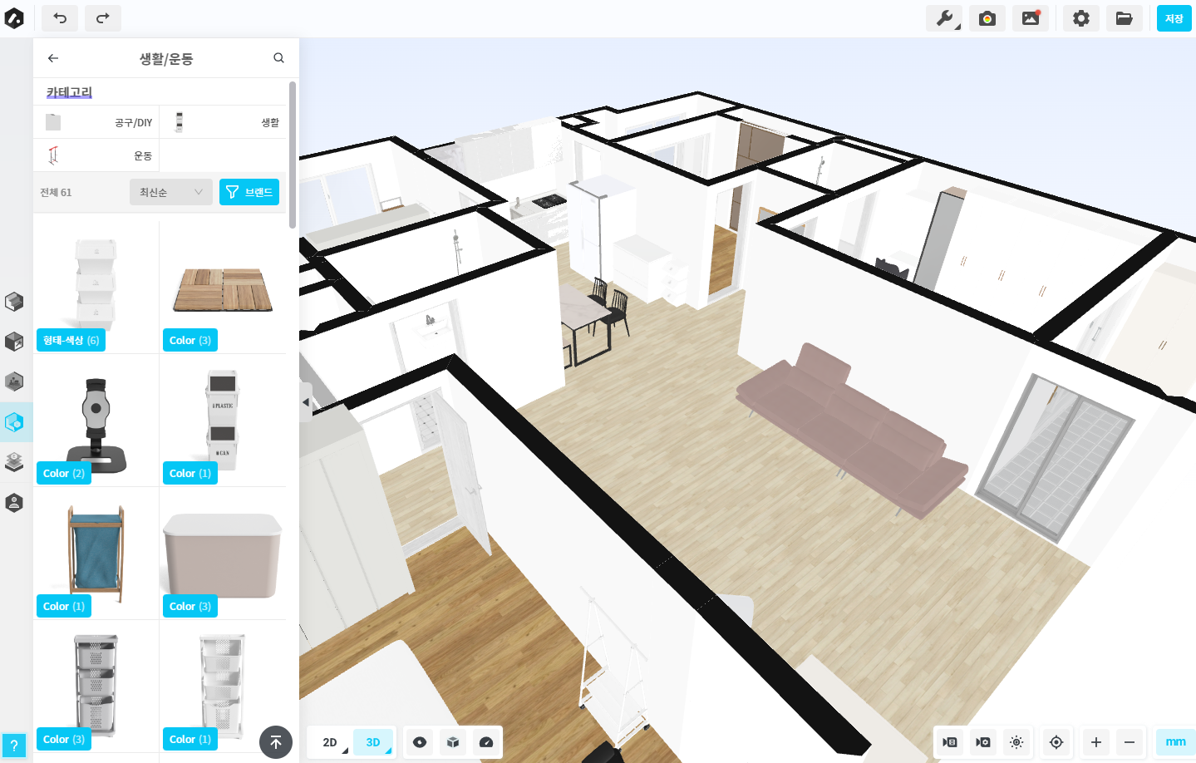Open the wrench tools menu

[944, 18]
